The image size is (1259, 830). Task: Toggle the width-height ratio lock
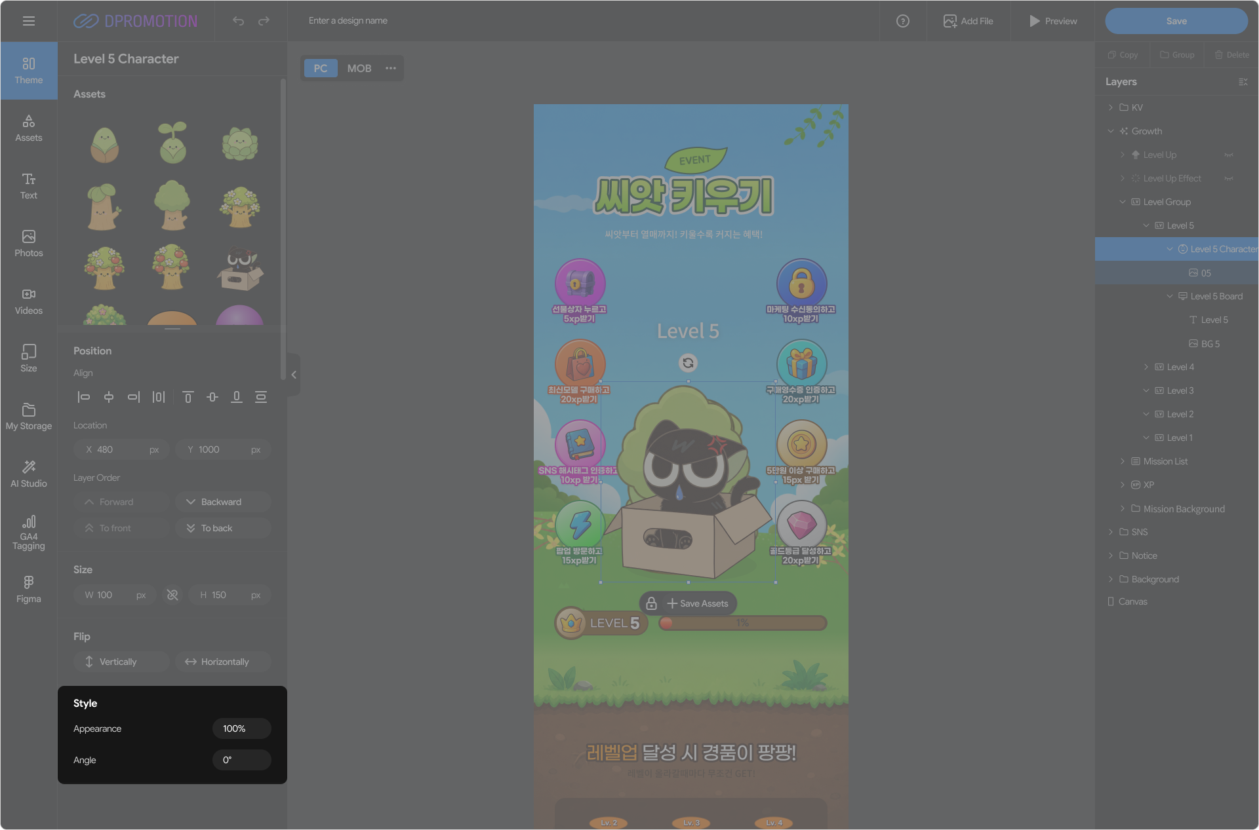click(172, 595)
